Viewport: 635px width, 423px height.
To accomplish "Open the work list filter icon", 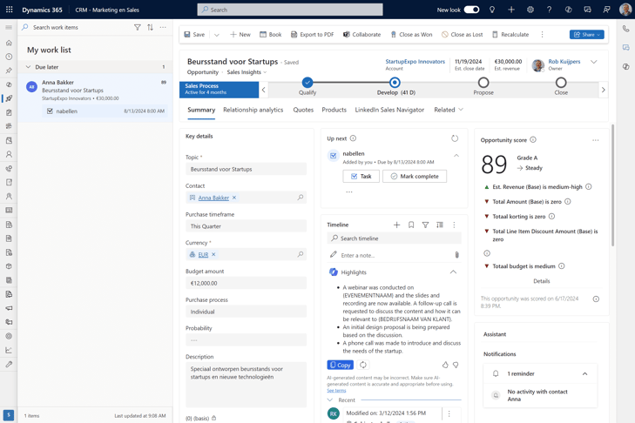I will pyautogui.click(x=138, y=27).
